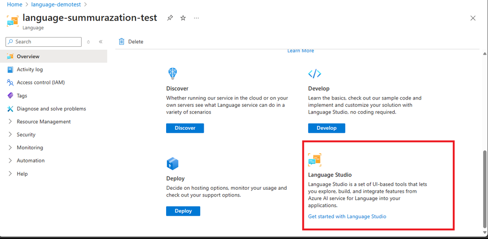
Task: Click the language-summurazation-test title
Action: [89, 18]
